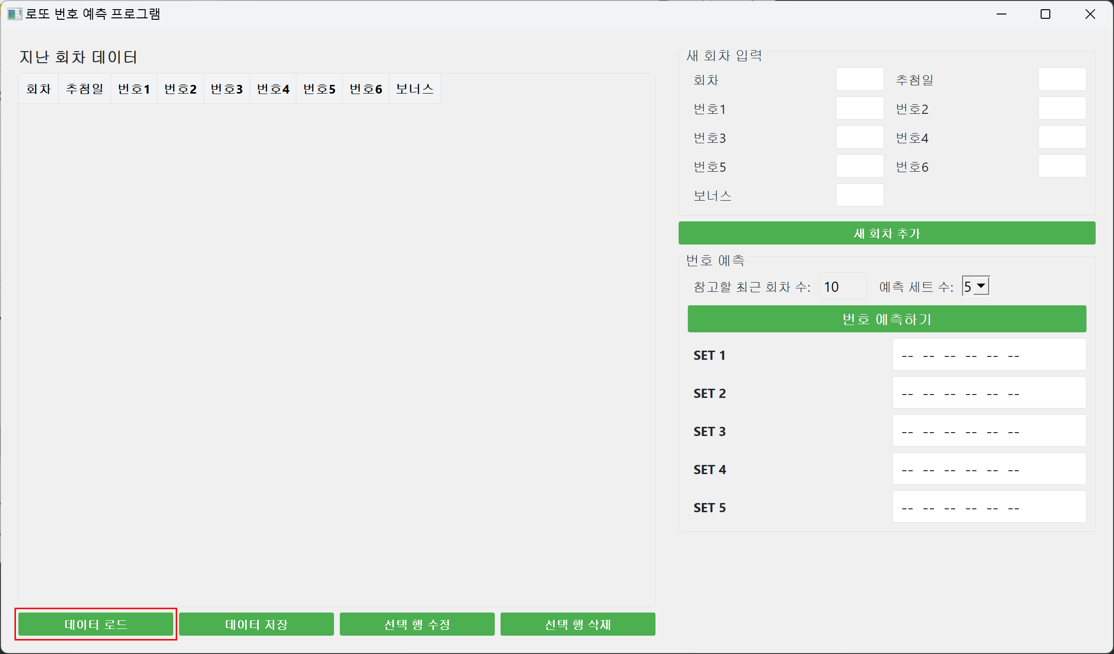Click the 번호6 input field

(1062, 166)
